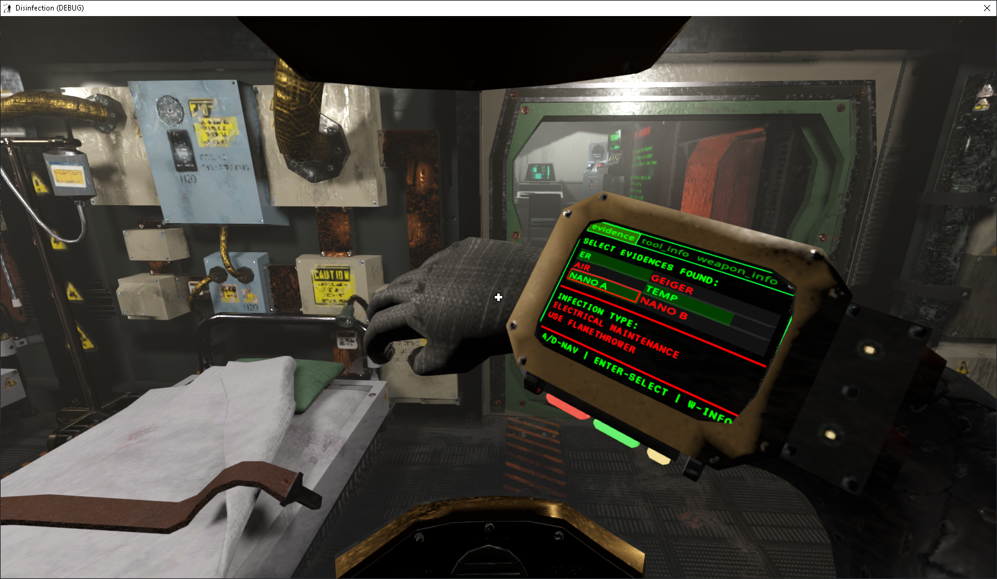Click the crosshair cursor at screen center
Viewport: 997px width, 579px height.
[x=498, y=297]
